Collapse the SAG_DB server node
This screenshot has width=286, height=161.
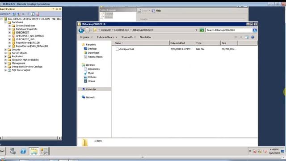[1, 19]
